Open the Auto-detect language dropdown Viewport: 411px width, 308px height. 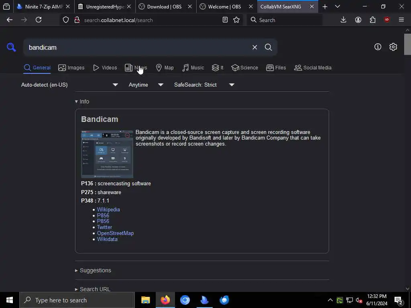(x=69, y=85)
